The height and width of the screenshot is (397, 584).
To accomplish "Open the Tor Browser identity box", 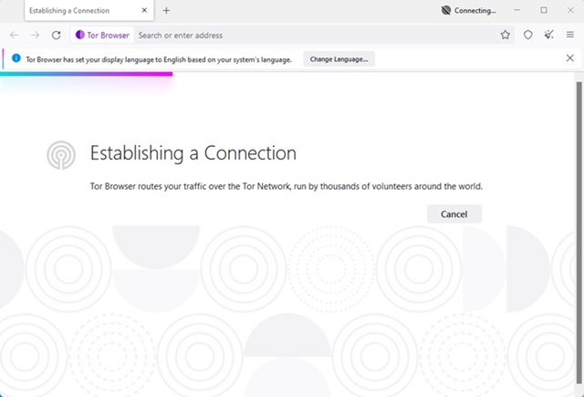I will point(102,35).
